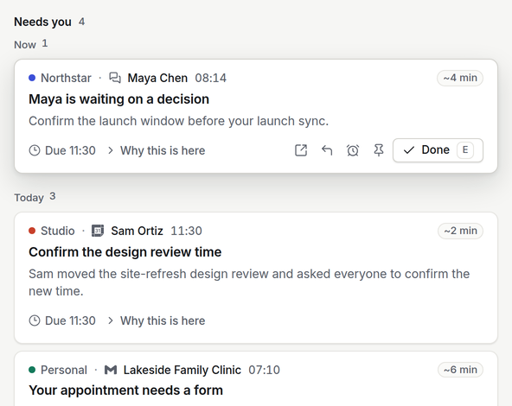Screen dimensions: 512x406
Task: Snooze Maya's item with the alarm clock icon
Action: click(x=353, y=150)
